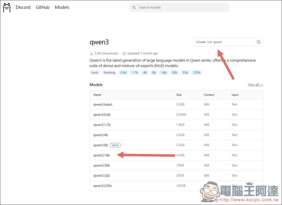Click the 523MB size value
Image resolution: width=282 pixels, height=205 pixels.
181,114
